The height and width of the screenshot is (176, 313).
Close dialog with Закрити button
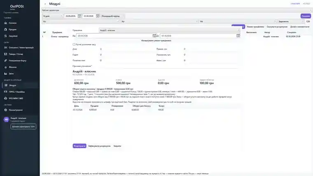[x=117, y=146]
